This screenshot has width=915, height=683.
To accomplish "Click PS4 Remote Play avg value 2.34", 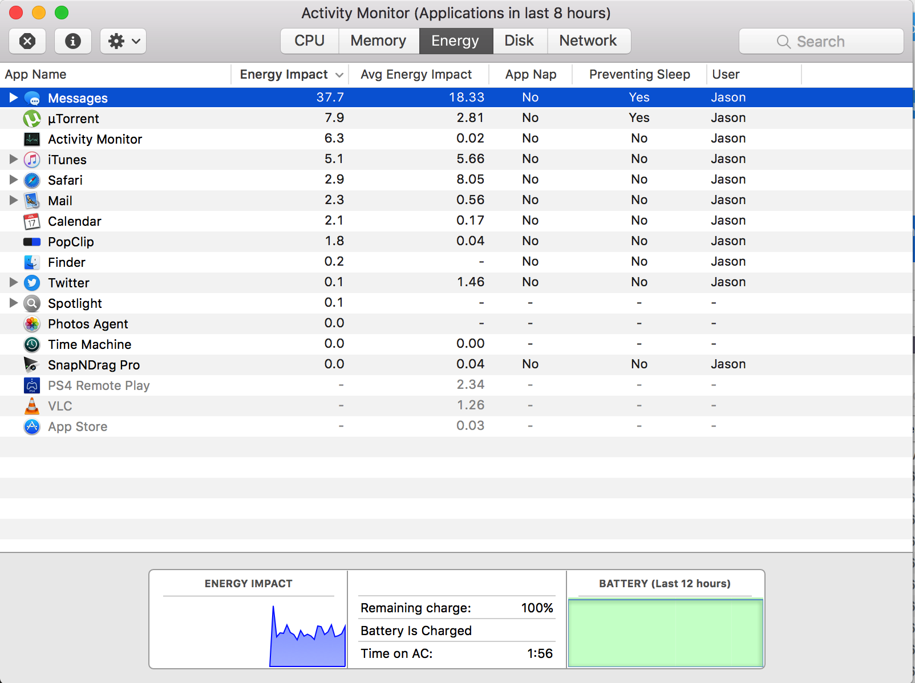I will point(471,385).
